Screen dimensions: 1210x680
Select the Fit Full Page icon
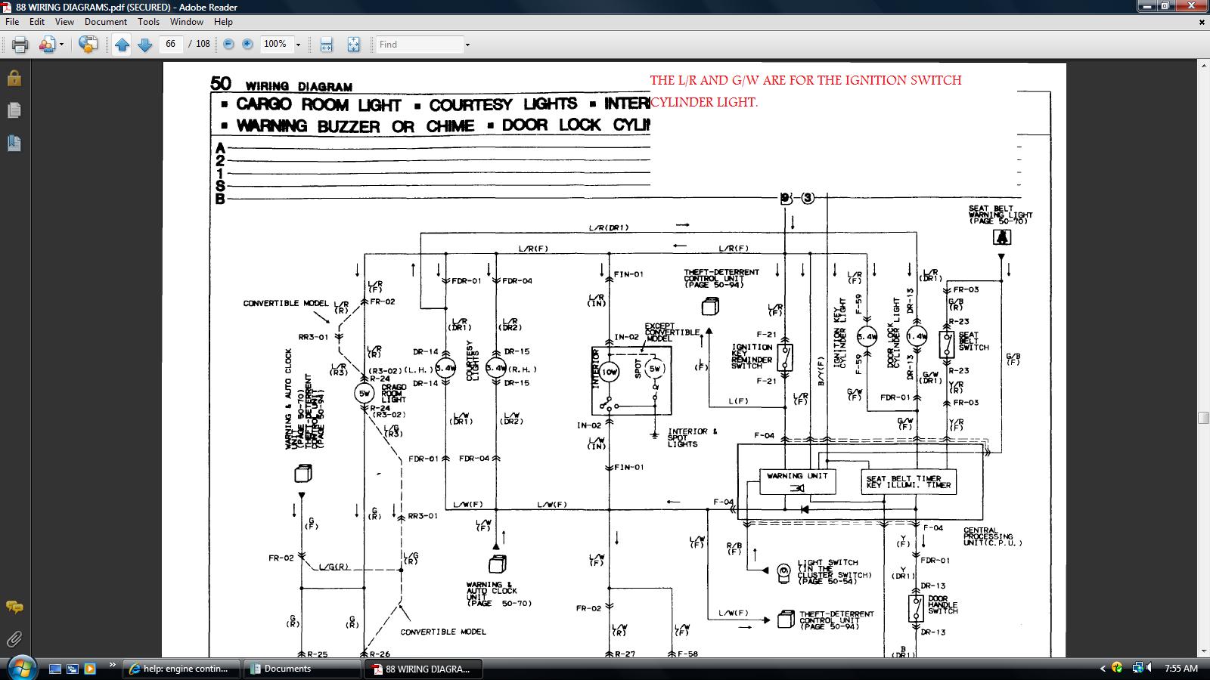pos(353,45)
